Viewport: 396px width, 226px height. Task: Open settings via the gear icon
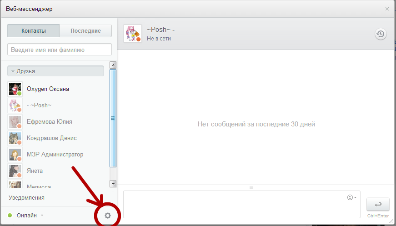coord(108,216)
